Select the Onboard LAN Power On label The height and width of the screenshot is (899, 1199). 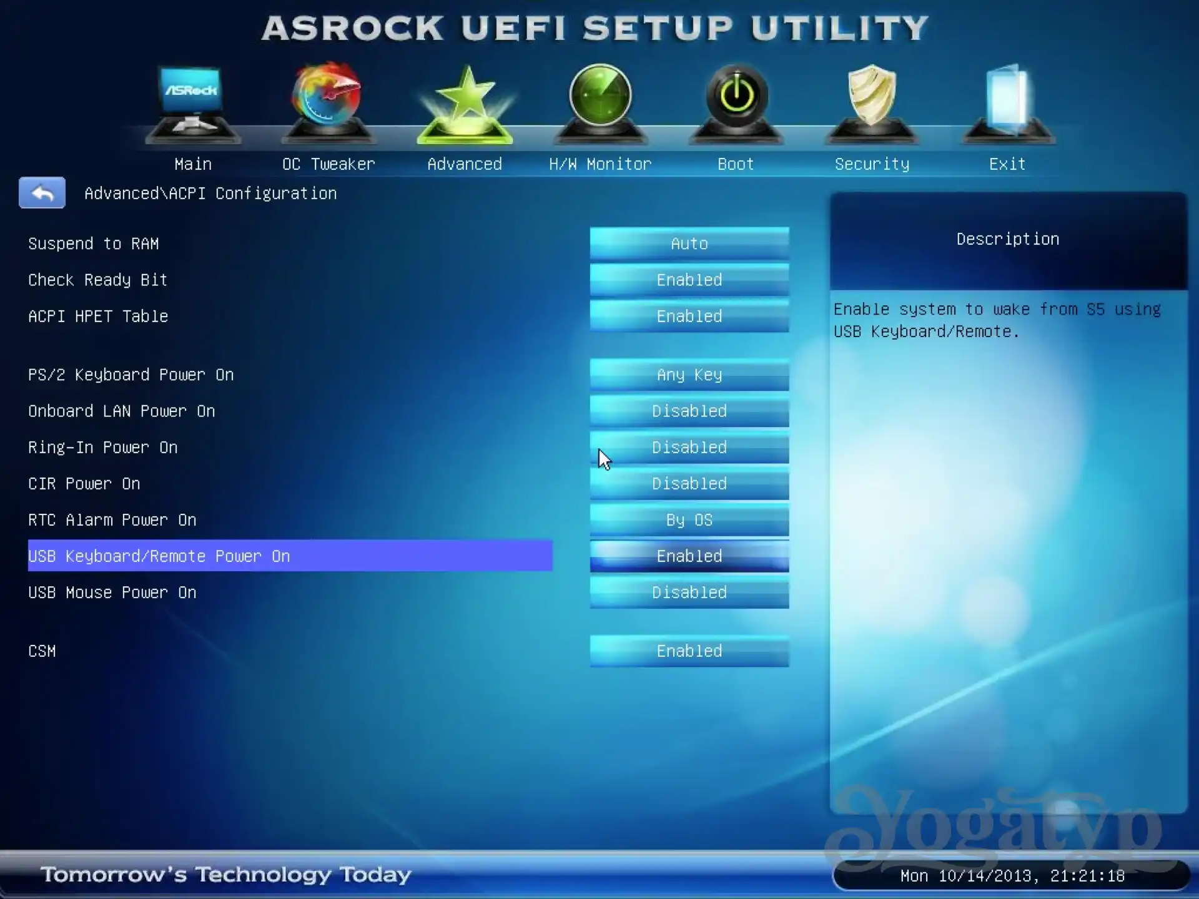click(122, 411)
